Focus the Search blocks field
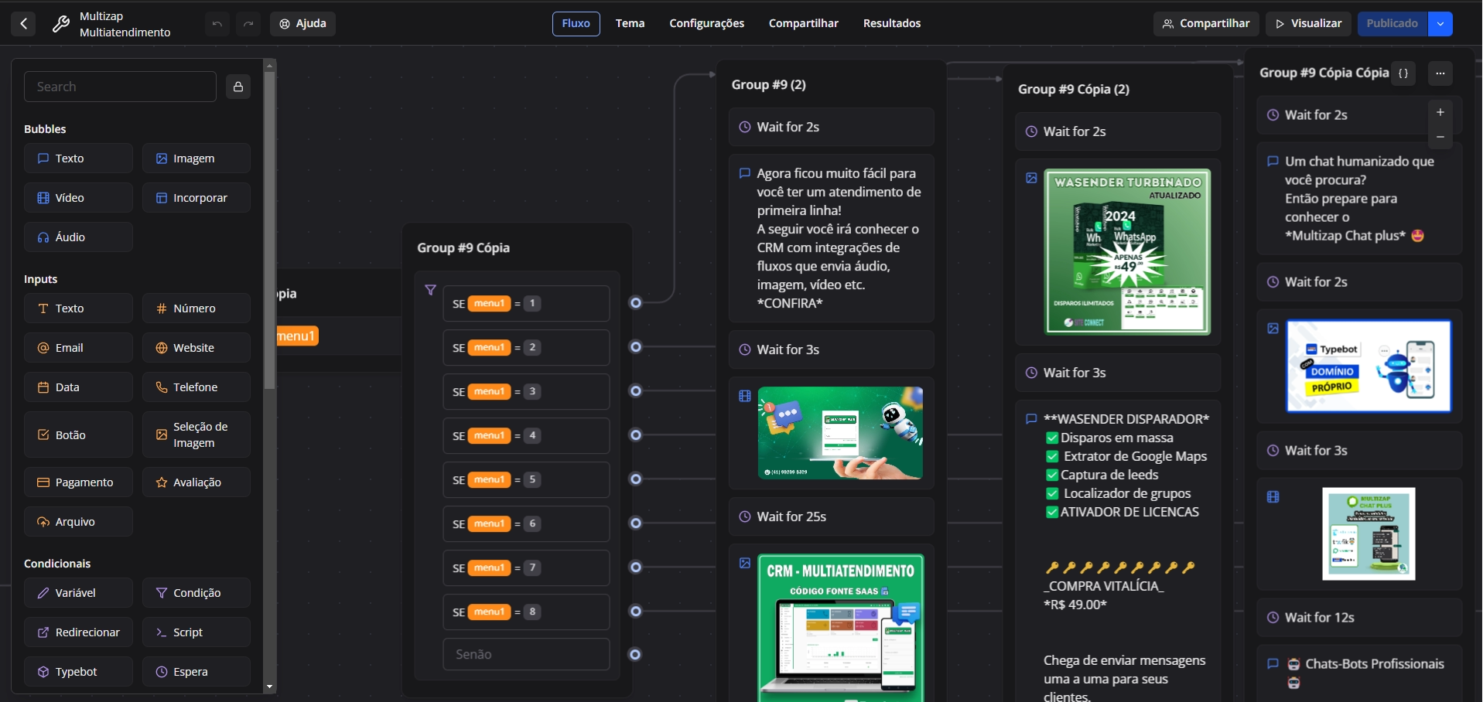The image size is (1483, 702). [x=120, y=87]
